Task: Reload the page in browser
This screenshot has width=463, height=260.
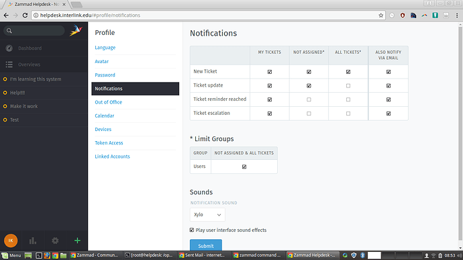Action: pos(25,15)
